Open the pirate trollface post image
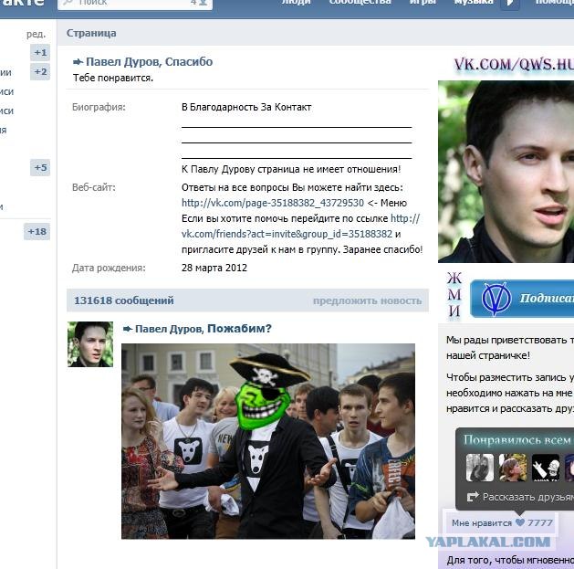This screenshot has height=569, width=574. [x=268, y=441]
